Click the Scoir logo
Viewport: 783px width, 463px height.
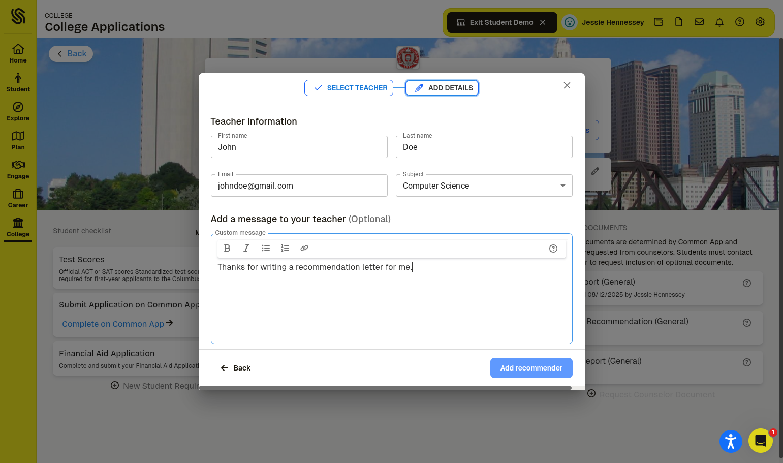[x=18, y=16]
